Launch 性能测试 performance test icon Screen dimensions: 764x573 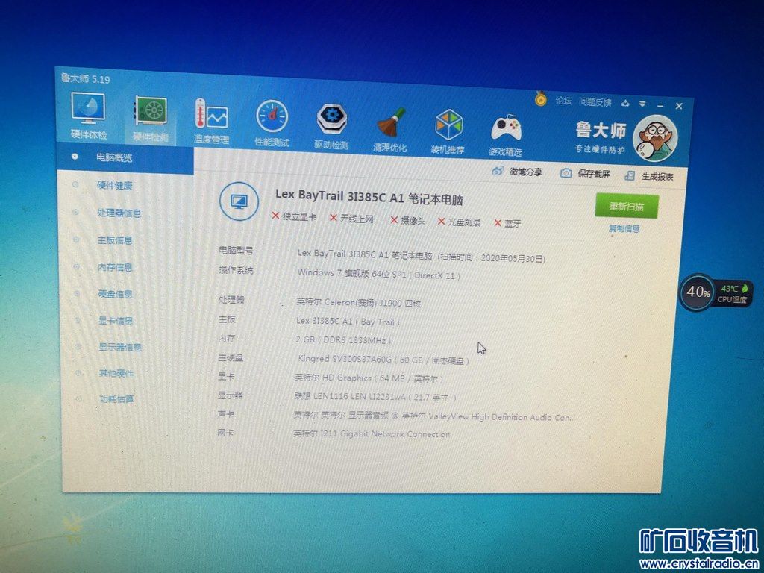[x=272, y=124]
